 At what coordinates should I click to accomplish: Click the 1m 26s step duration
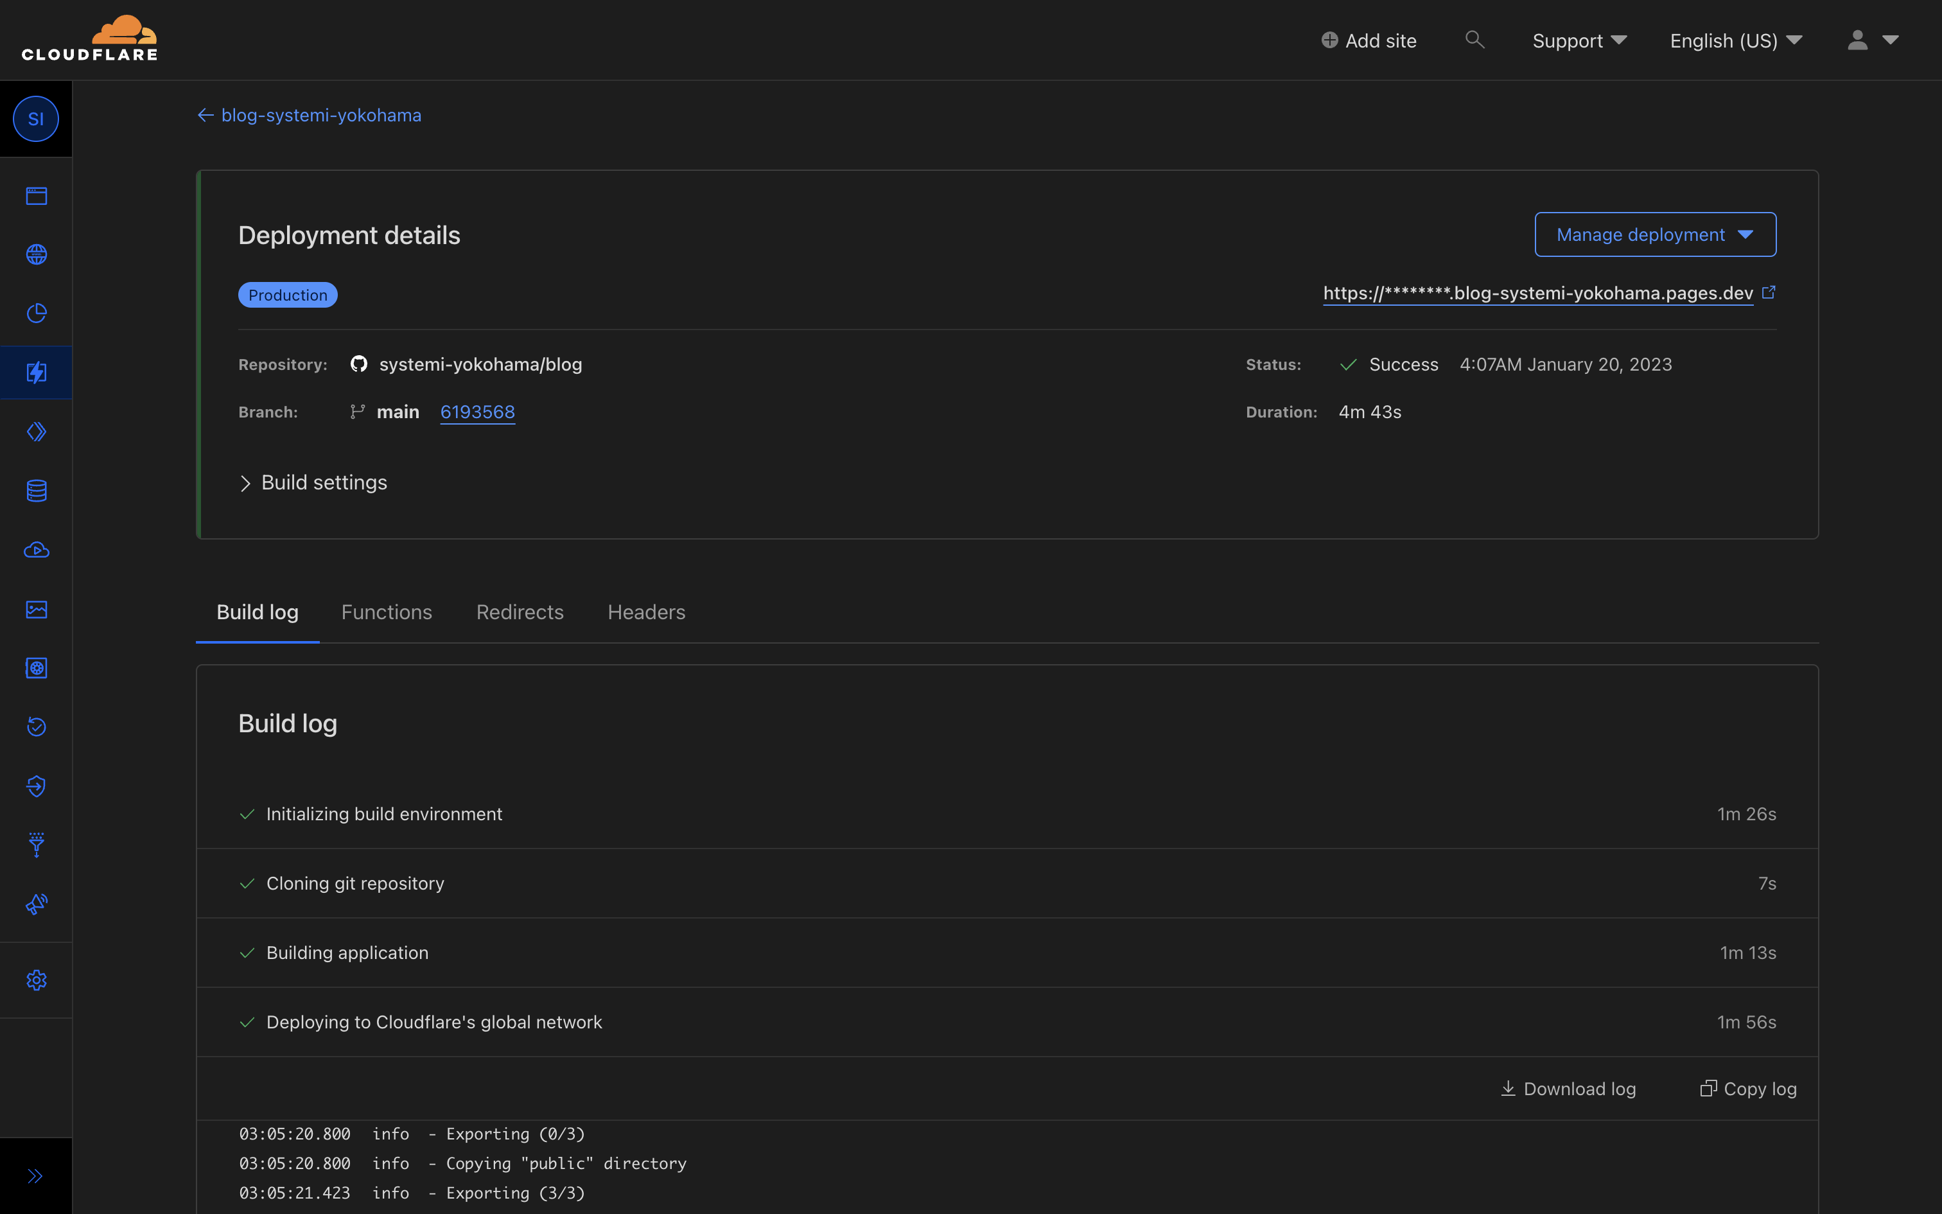(1746, 814)
